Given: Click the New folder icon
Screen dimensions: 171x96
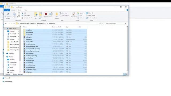Looking at the screenshot, I should pos(57,14).
